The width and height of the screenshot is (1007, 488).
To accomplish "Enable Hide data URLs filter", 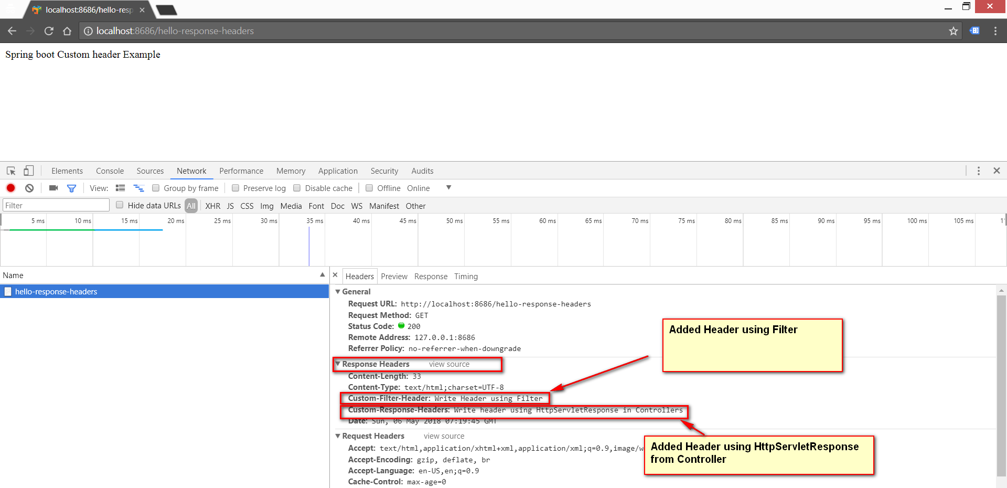I will point(120,205).
